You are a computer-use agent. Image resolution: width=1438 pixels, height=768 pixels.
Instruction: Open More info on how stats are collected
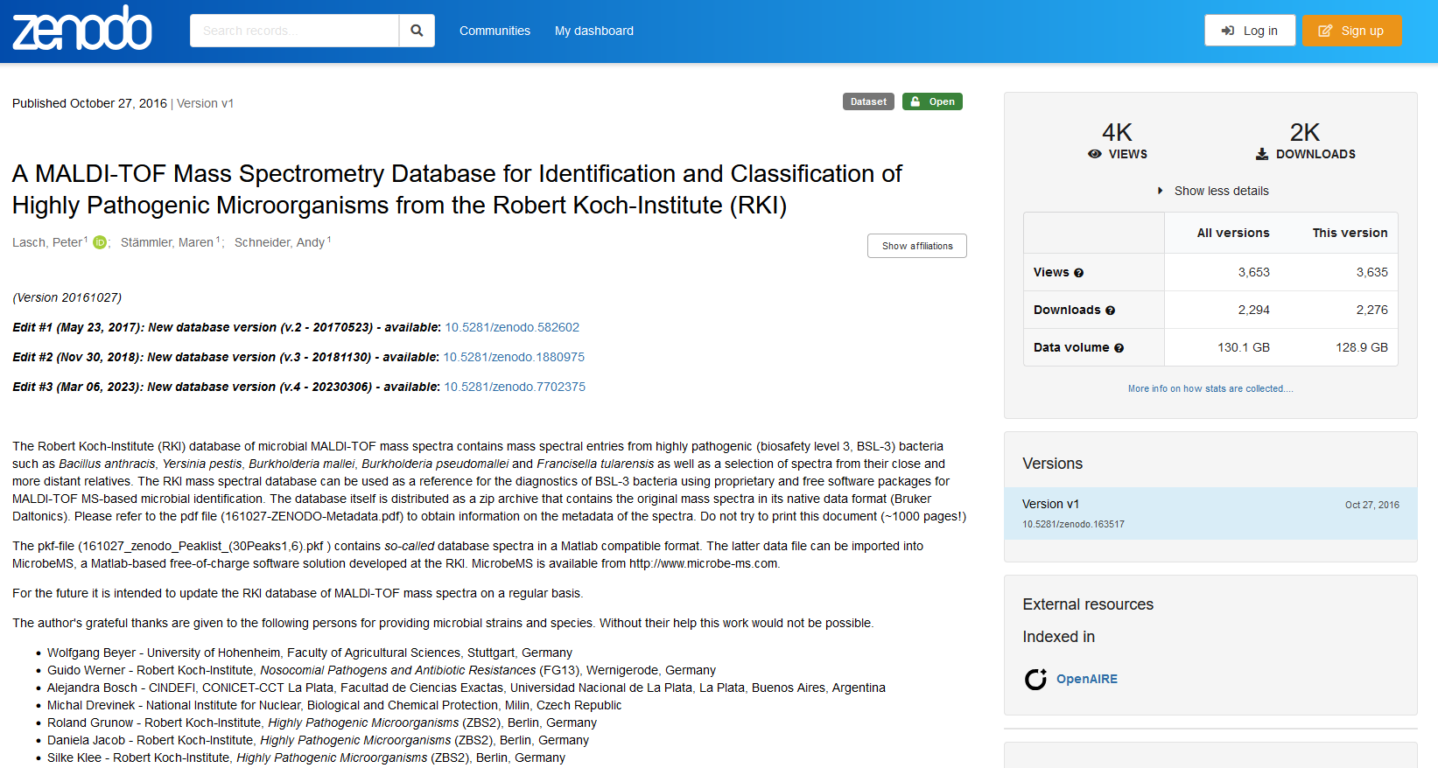coord(1210,388)
